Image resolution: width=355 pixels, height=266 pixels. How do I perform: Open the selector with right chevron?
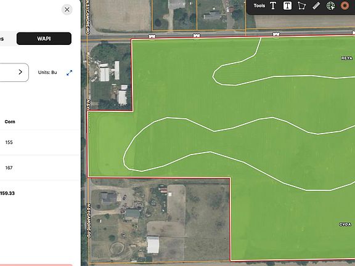tap(14, 73)
